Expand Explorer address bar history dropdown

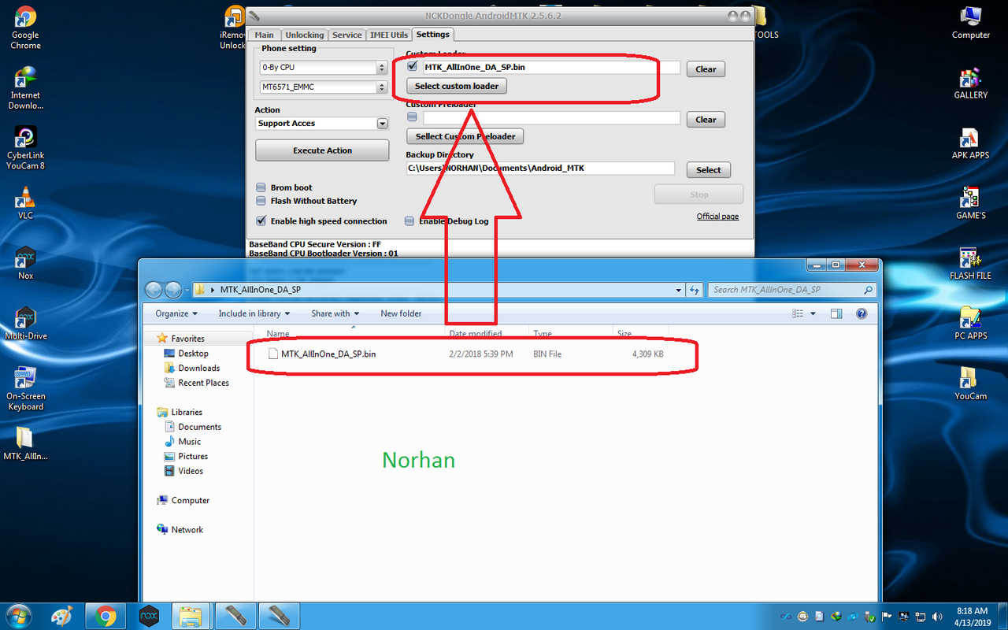(x=679, y=290)
